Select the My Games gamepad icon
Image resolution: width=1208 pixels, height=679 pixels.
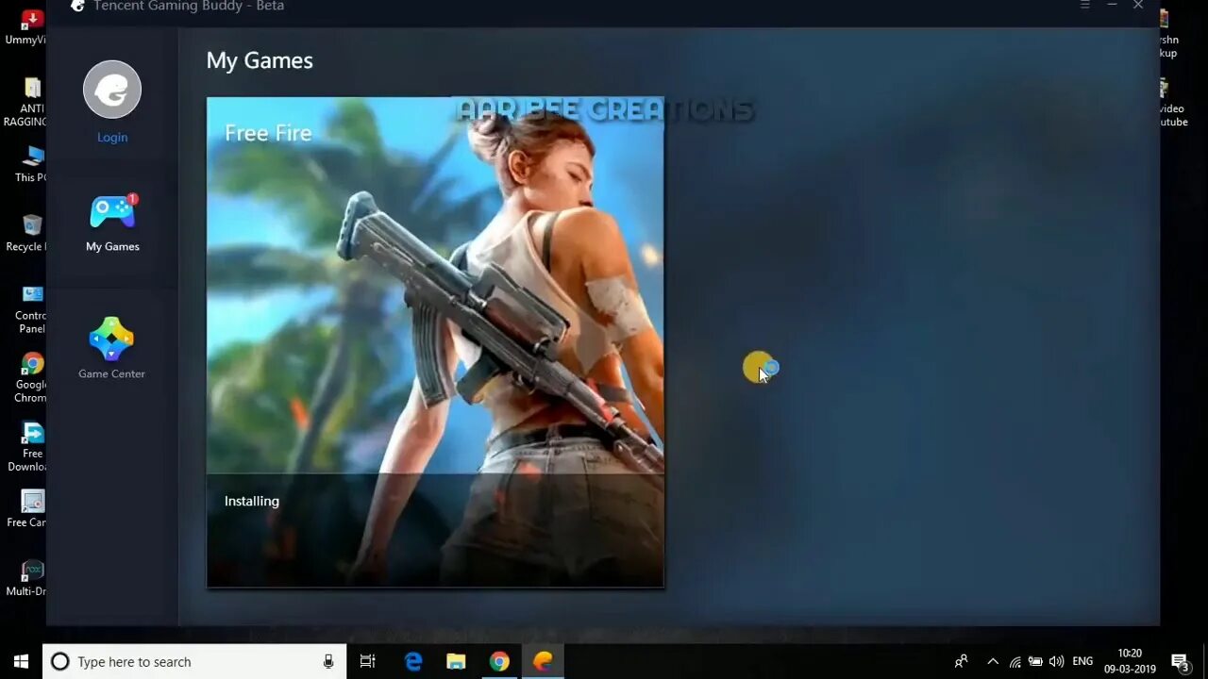click(x=112, y=213)
